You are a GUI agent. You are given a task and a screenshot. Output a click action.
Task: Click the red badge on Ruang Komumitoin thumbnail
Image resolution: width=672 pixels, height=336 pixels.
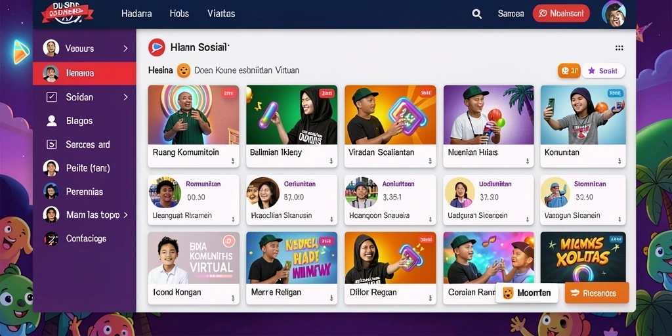228,93
